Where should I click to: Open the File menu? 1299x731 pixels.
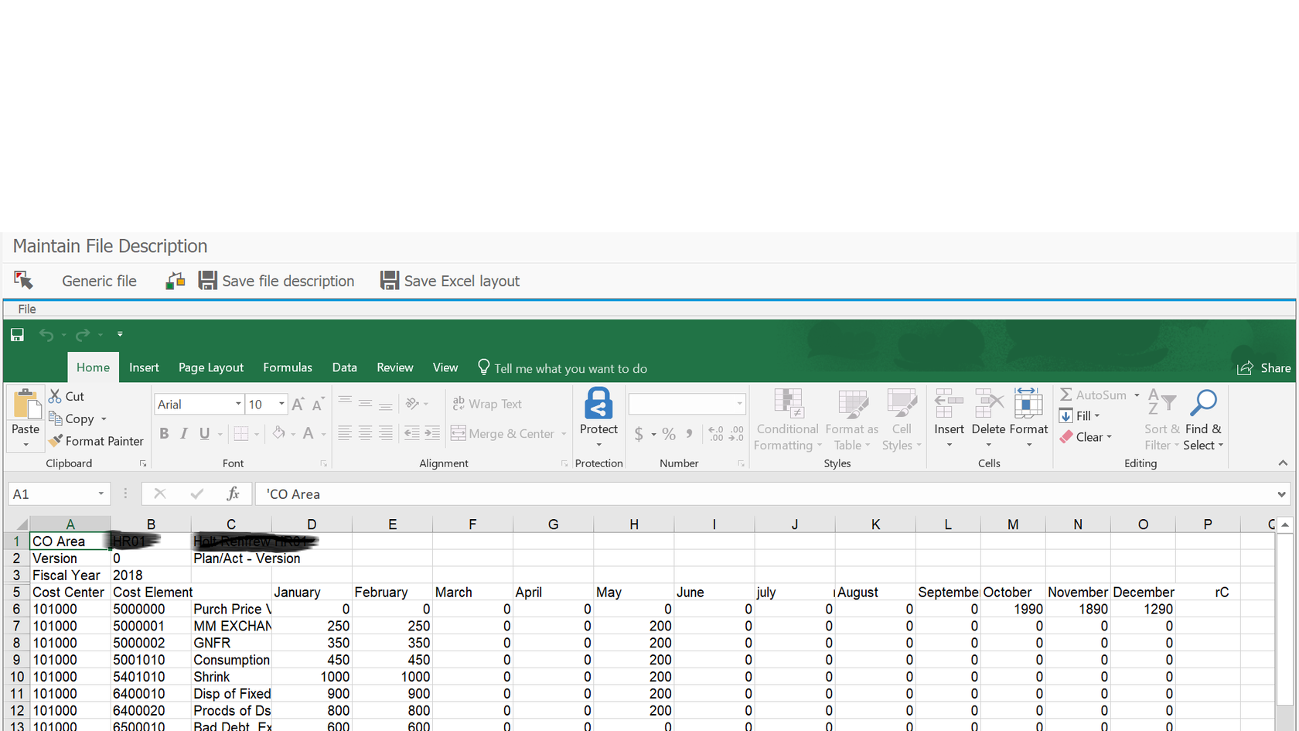click(27, 309)
